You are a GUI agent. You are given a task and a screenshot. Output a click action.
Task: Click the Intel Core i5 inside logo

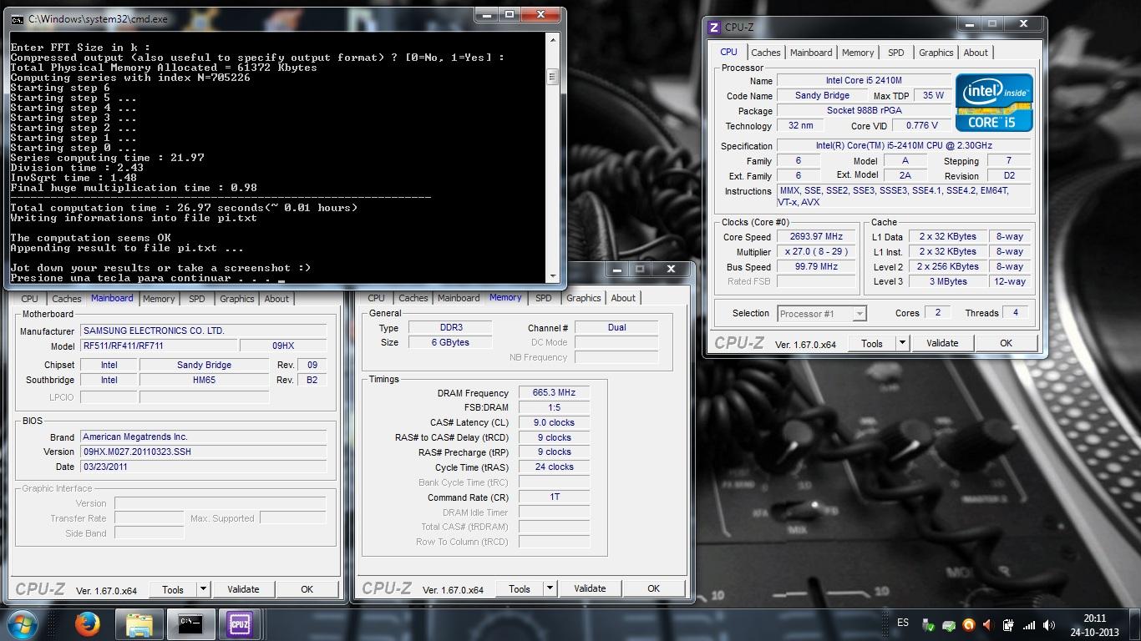pos(993,103)
